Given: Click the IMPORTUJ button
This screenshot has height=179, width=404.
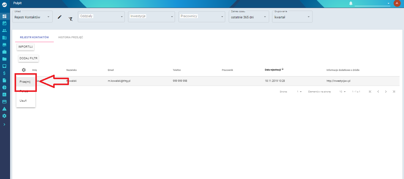Looking at the screenshot, I should click(x=26, y=47).
